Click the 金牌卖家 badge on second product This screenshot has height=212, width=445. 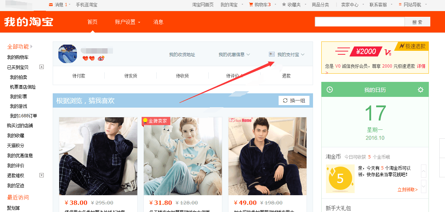pyautogui.click(x=156, y=121)
